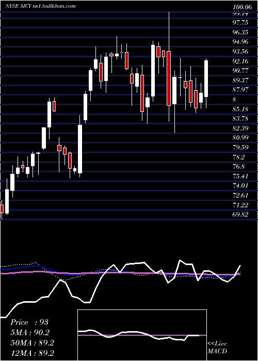Click the 50MA : 89.2 readout

32,343
